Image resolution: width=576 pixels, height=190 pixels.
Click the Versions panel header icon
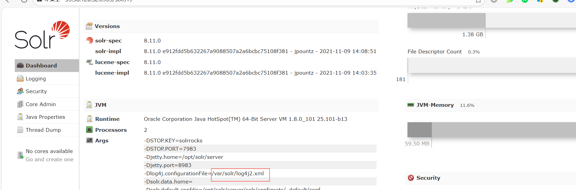[x=89, y=26]
